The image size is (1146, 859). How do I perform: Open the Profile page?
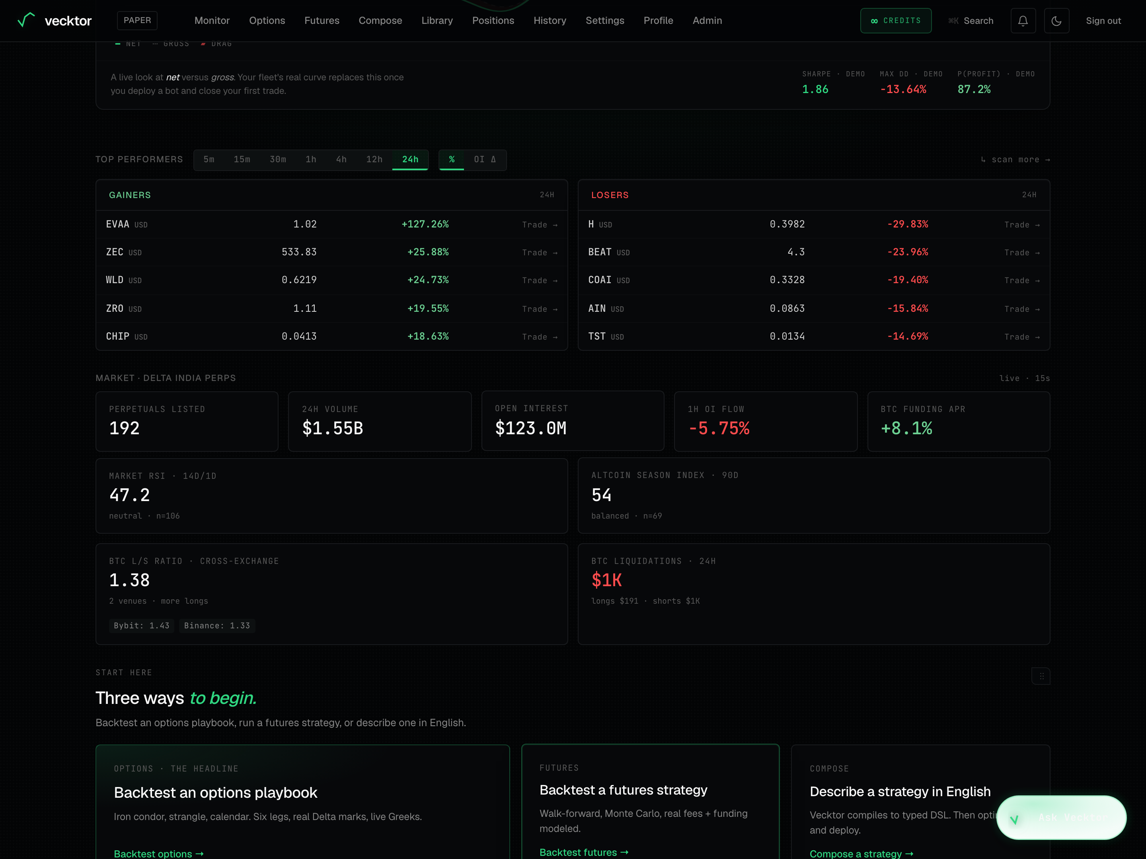click(658, 21)
